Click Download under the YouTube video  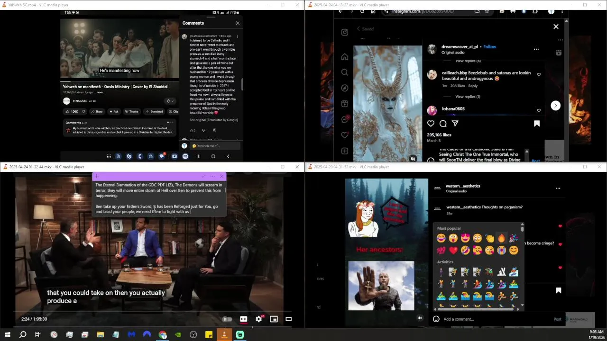pos(154,112)
